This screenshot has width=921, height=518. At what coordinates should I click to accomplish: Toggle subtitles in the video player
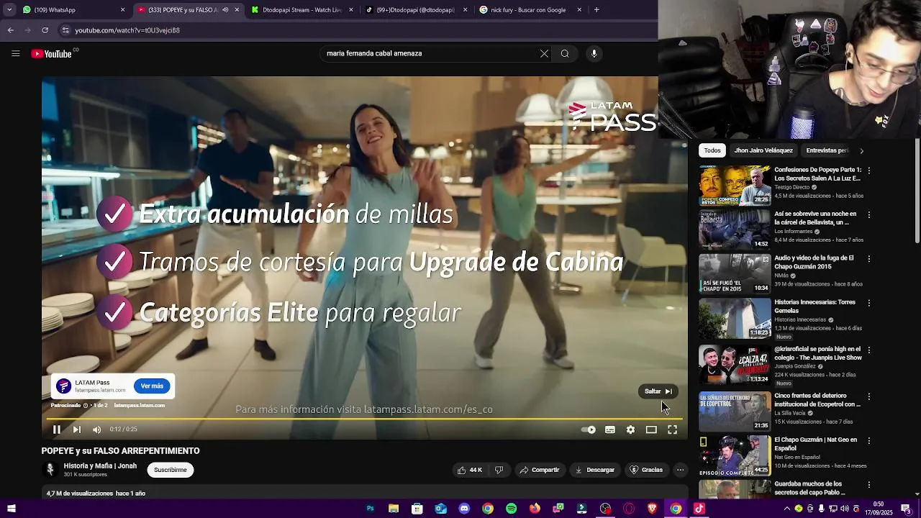pos(610,430)
